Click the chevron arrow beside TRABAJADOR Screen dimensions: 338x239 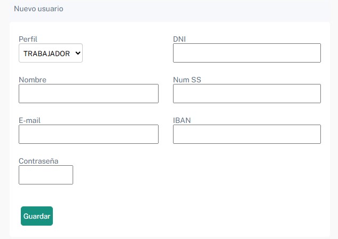[x=78, y=53]
